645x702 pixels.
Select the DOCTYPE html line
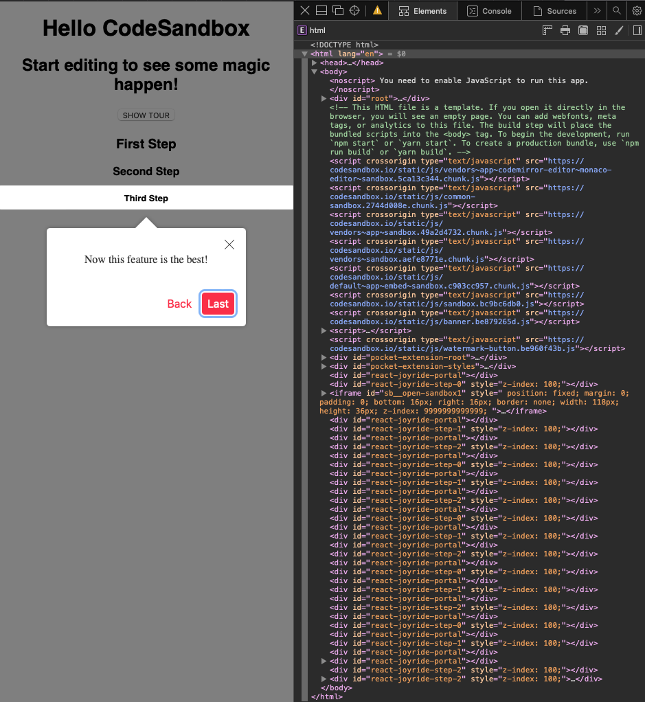point(344,45)
